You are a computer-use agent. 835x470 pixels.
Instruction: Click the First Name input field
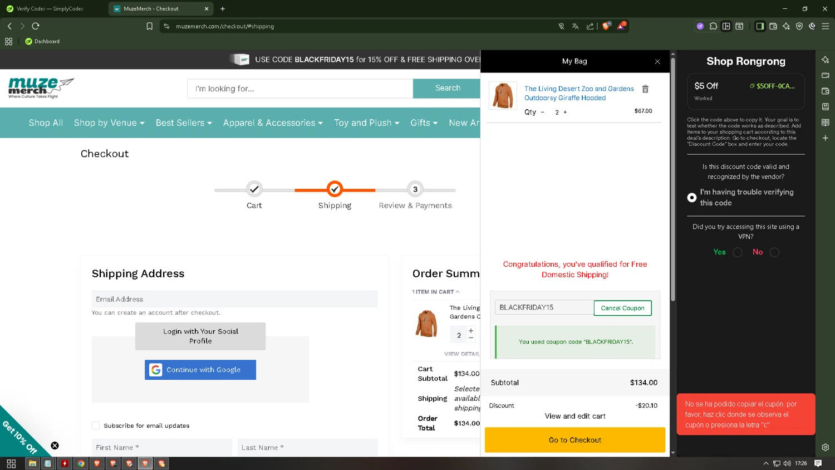pyautogui.click(x=162, y=447)
